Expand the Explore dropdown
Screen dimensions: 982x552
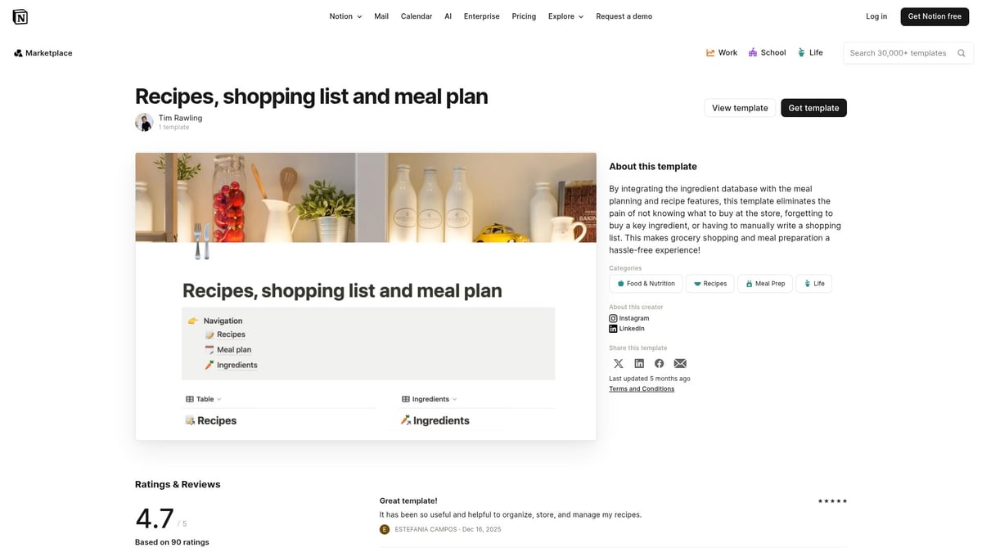565,16
